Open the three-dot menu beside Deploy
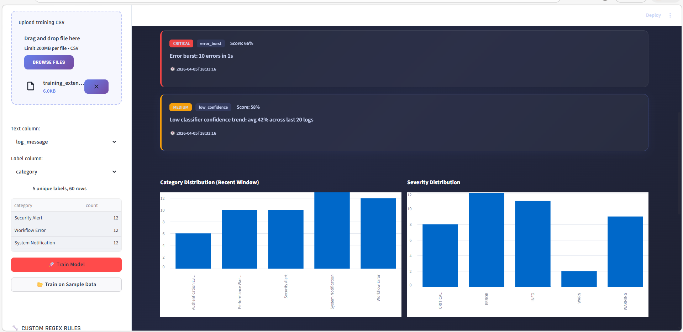 (670, 15)
